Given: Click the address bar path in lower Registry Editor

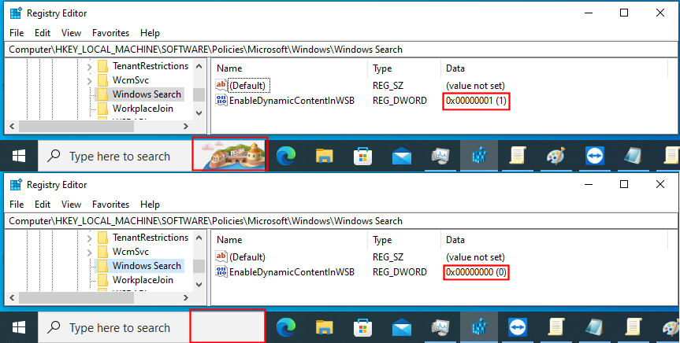Looking at the screenshot, I should [206, 221].
